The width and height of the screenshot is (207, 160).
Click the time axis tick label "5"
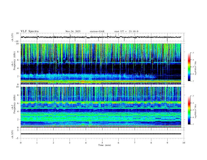tap(102, 143)
